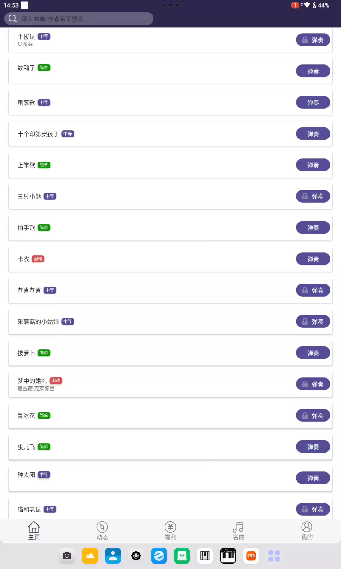Open the white piano keyboard app in dock
The width and height of the screenshot is (341, 569).
pos(205,556)
